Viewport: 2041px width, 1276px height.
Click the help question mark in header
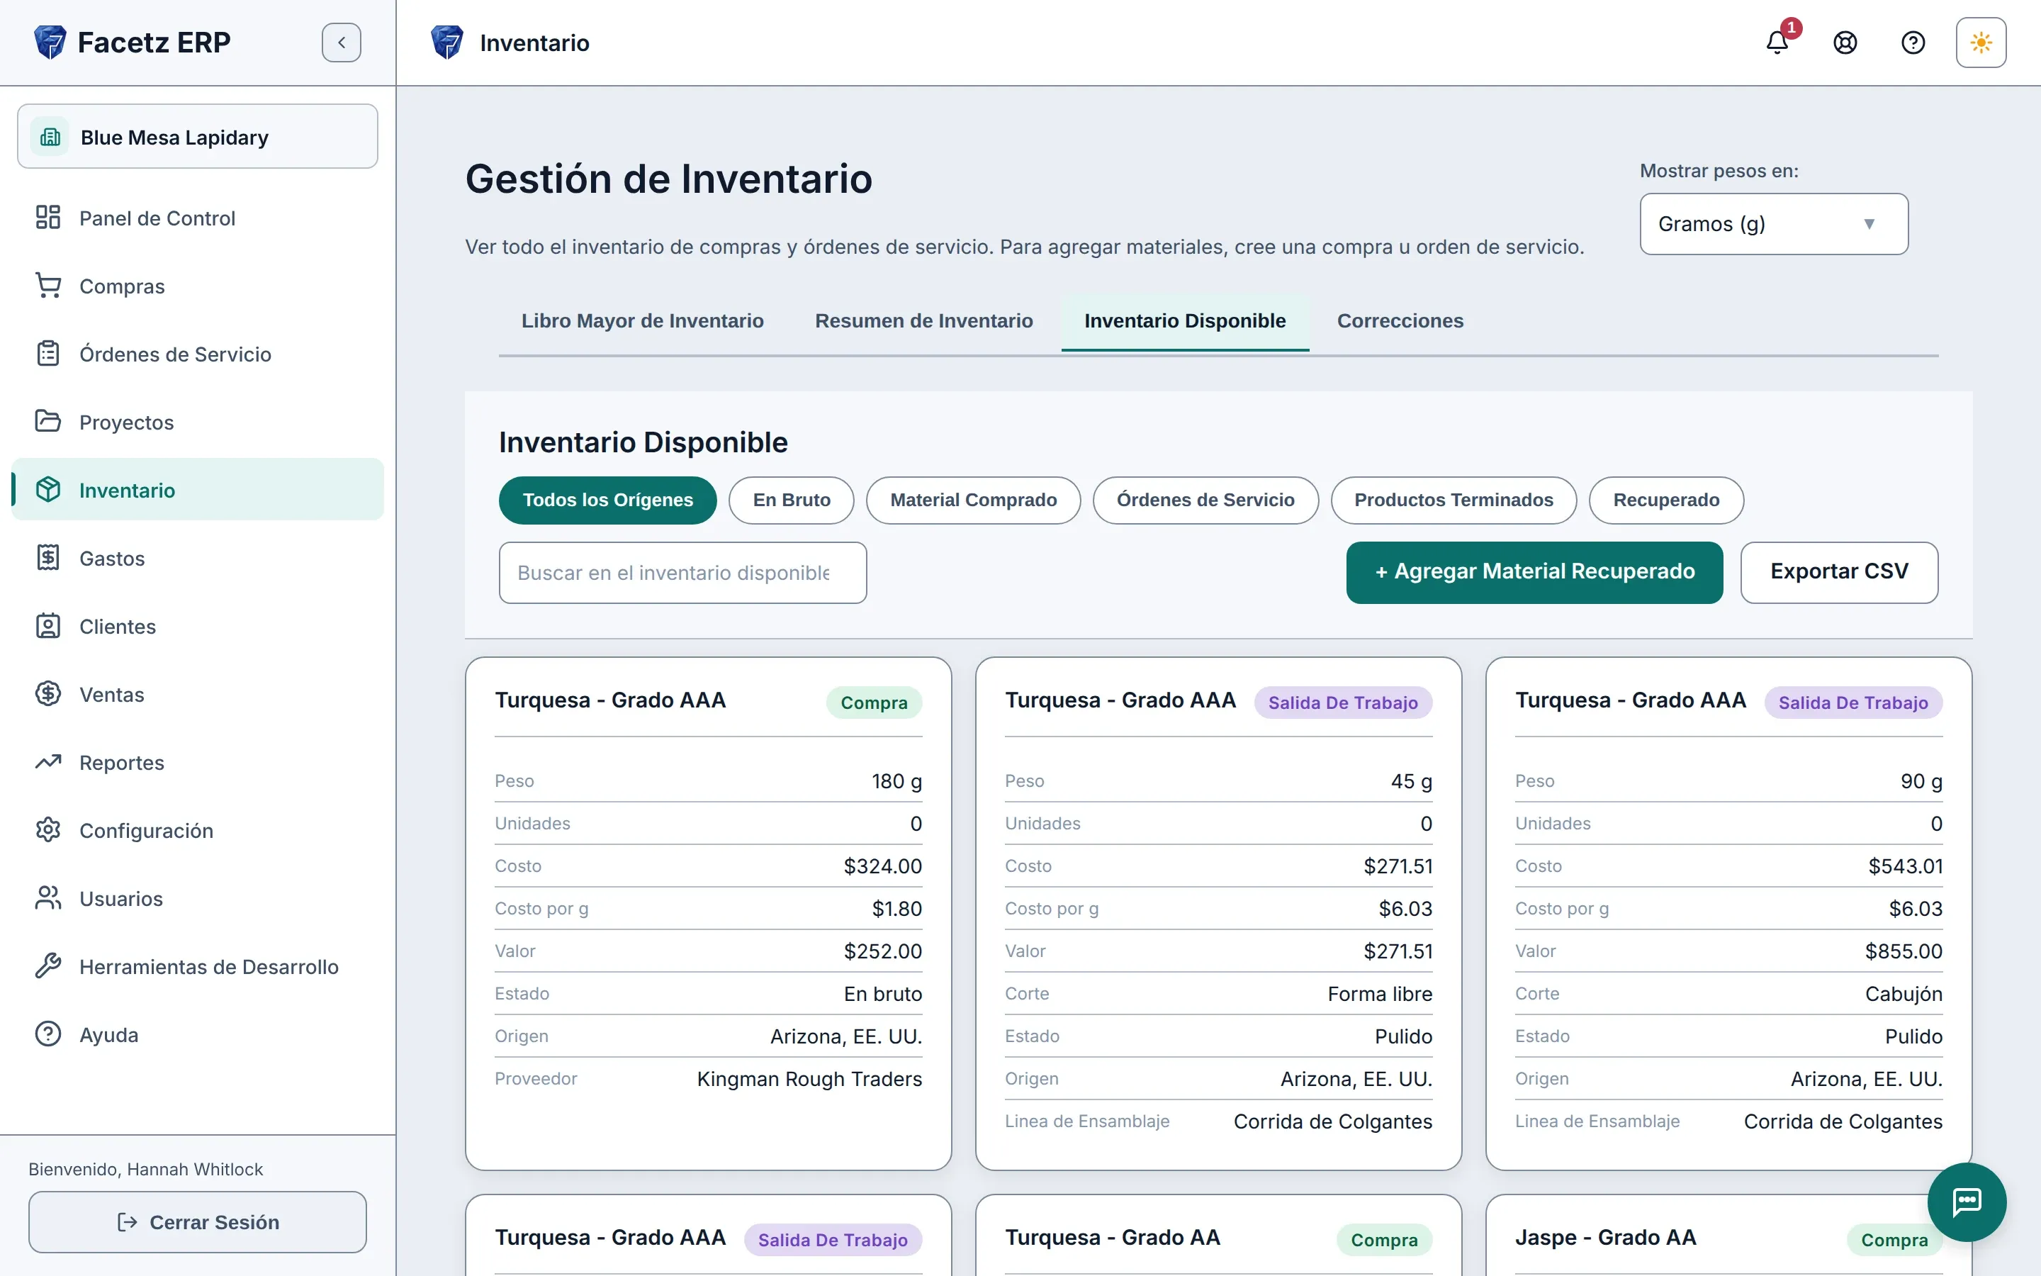click(x=1913, y=43)
